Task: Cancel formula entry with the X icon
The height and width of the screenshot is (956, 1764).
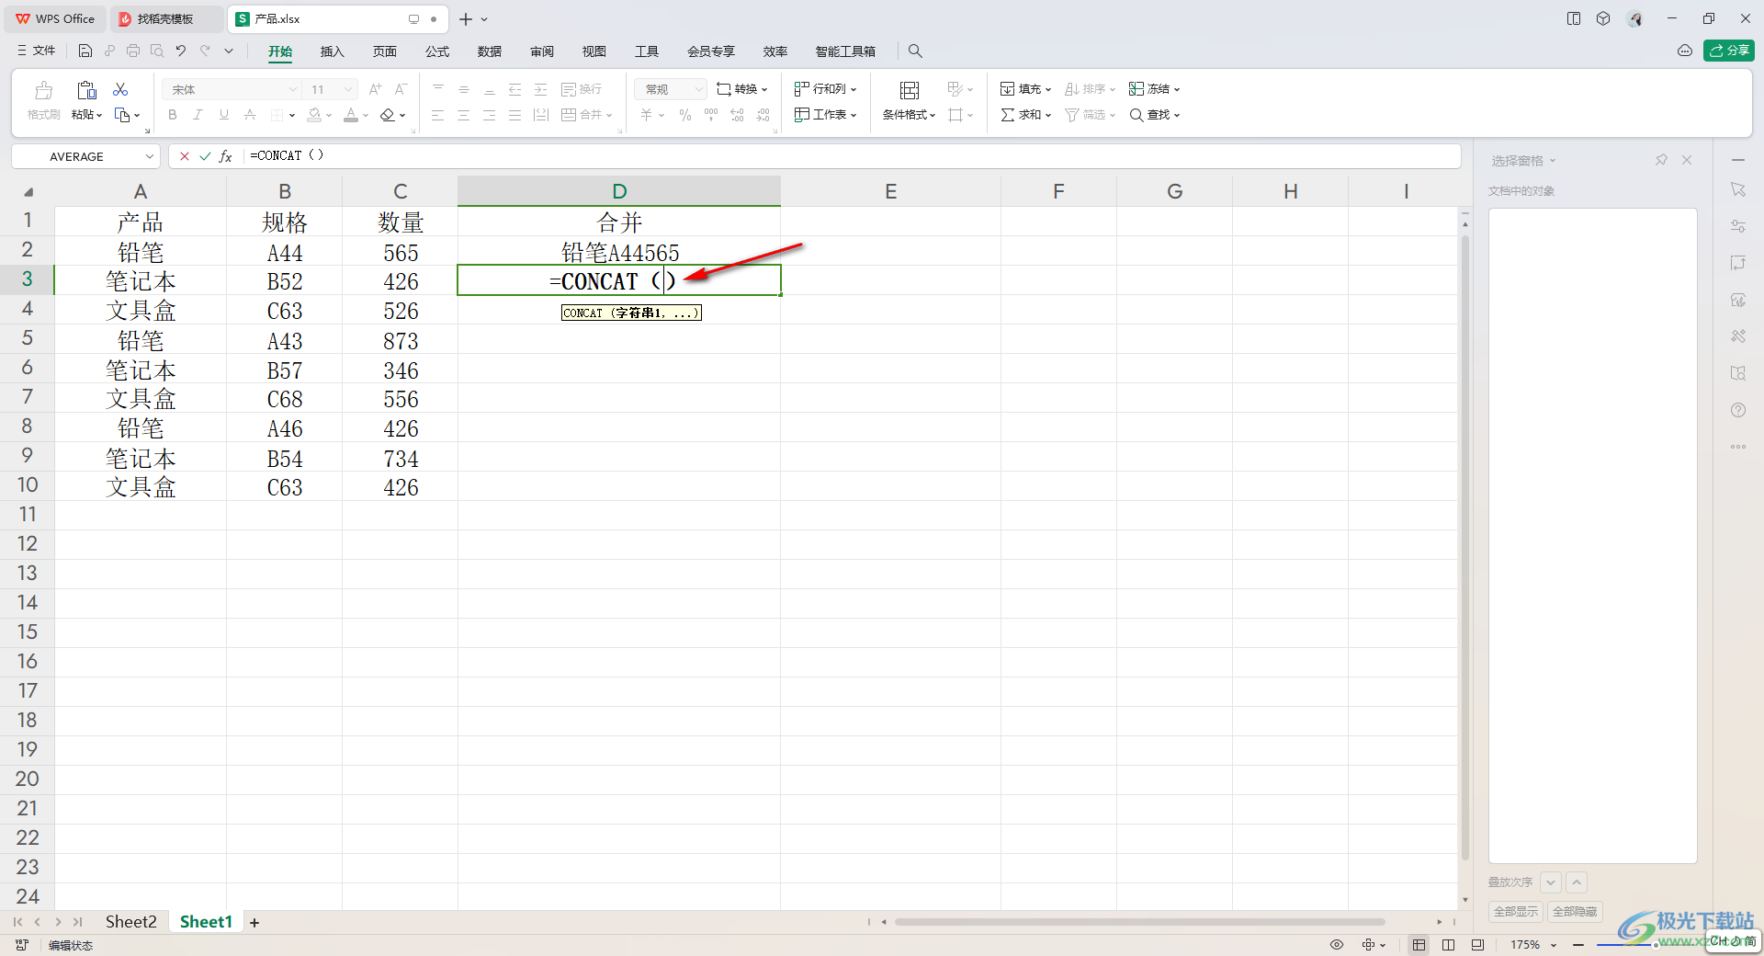Action: [185, 156]
